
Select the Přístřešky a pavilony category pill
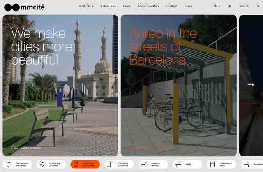click(119, 164)
